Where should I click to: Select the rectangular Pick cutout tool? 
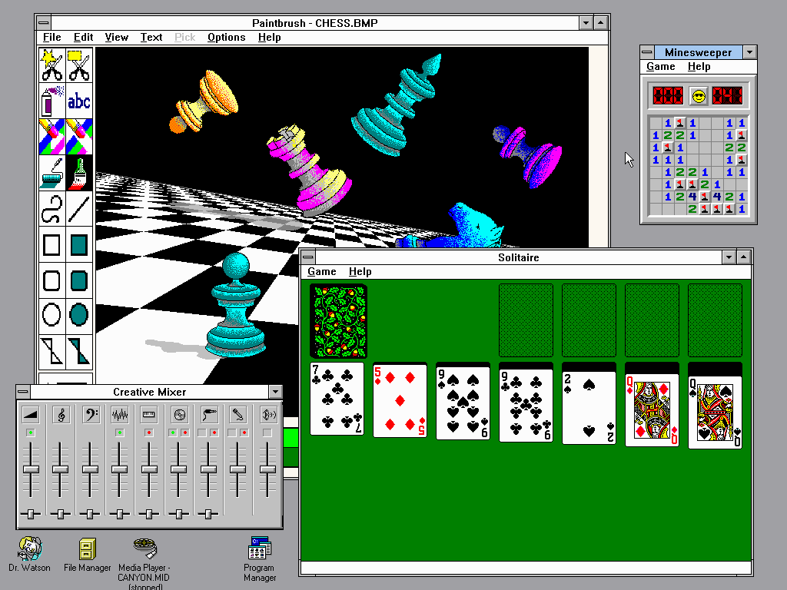[79, 65]
